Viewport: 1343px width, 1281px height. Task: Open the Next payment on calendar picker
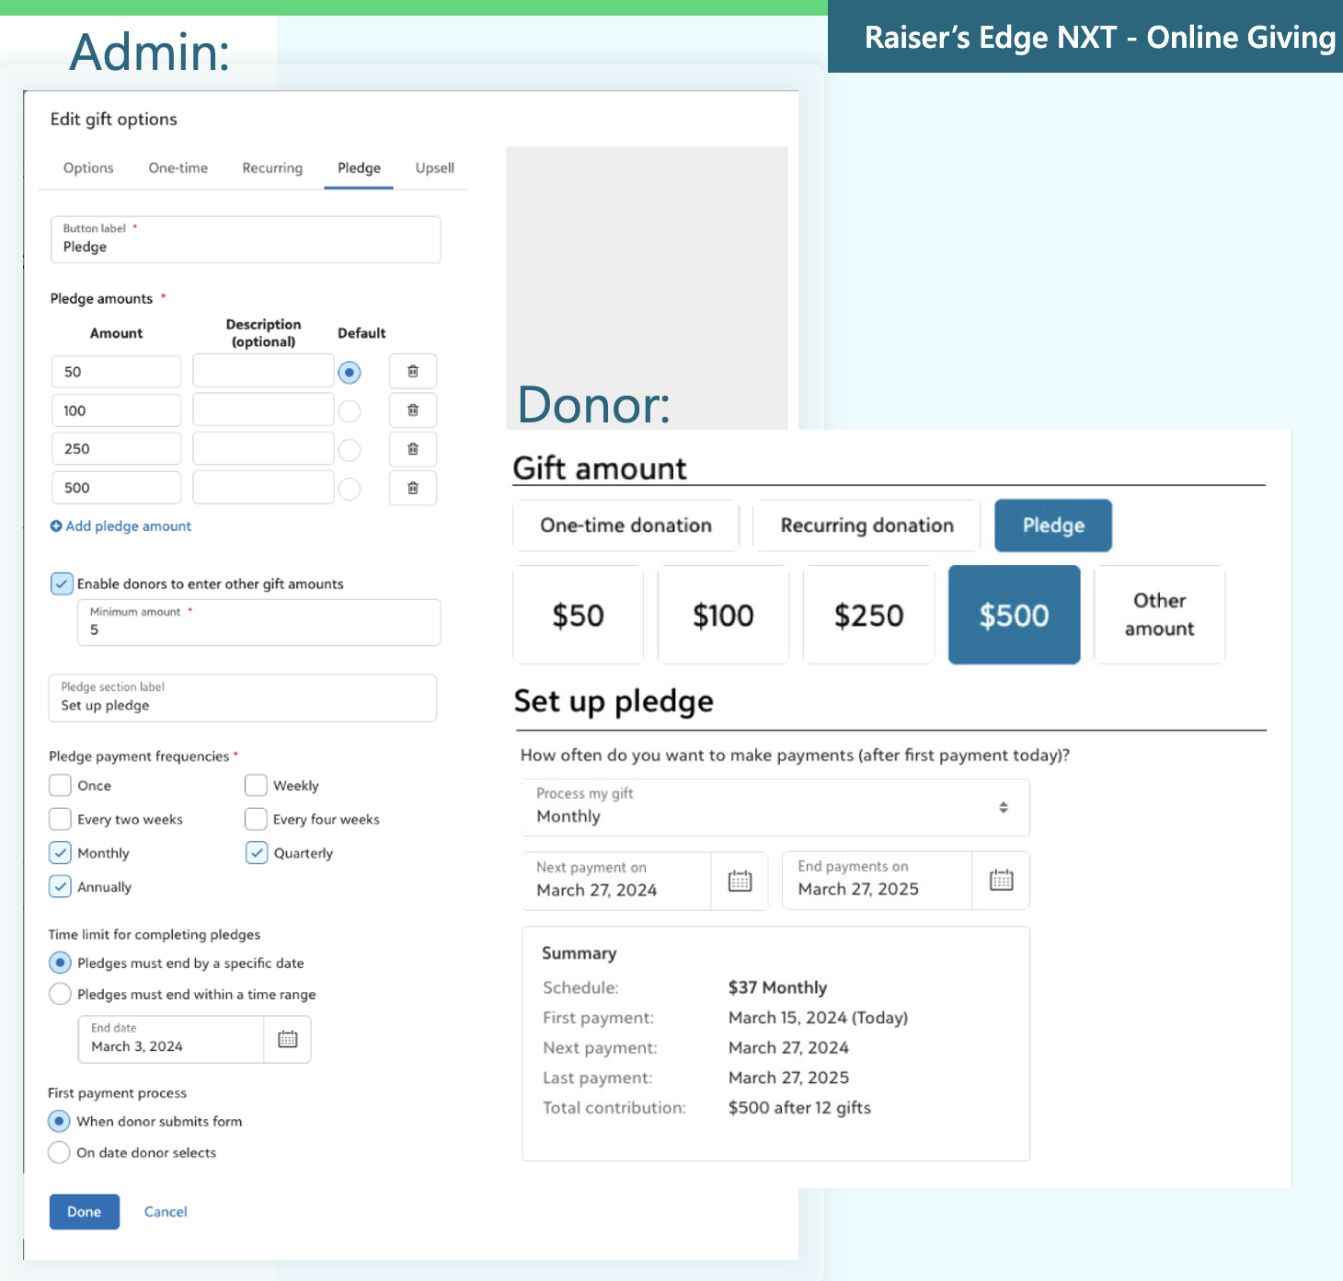point(740,880)
